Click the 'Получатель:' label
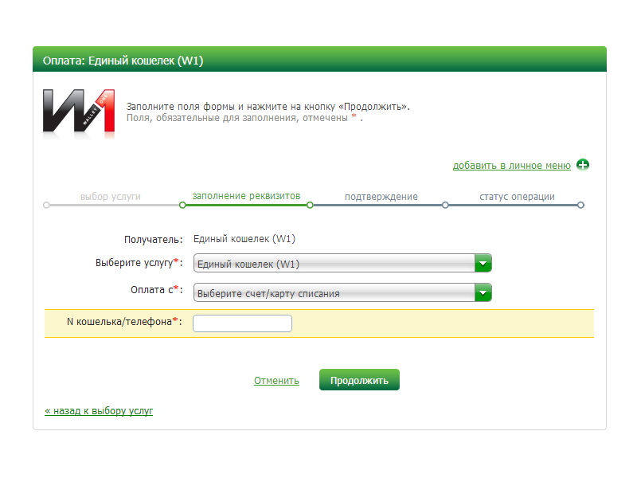The width and height of the screenshot is (637, 478). coord(154,240)
